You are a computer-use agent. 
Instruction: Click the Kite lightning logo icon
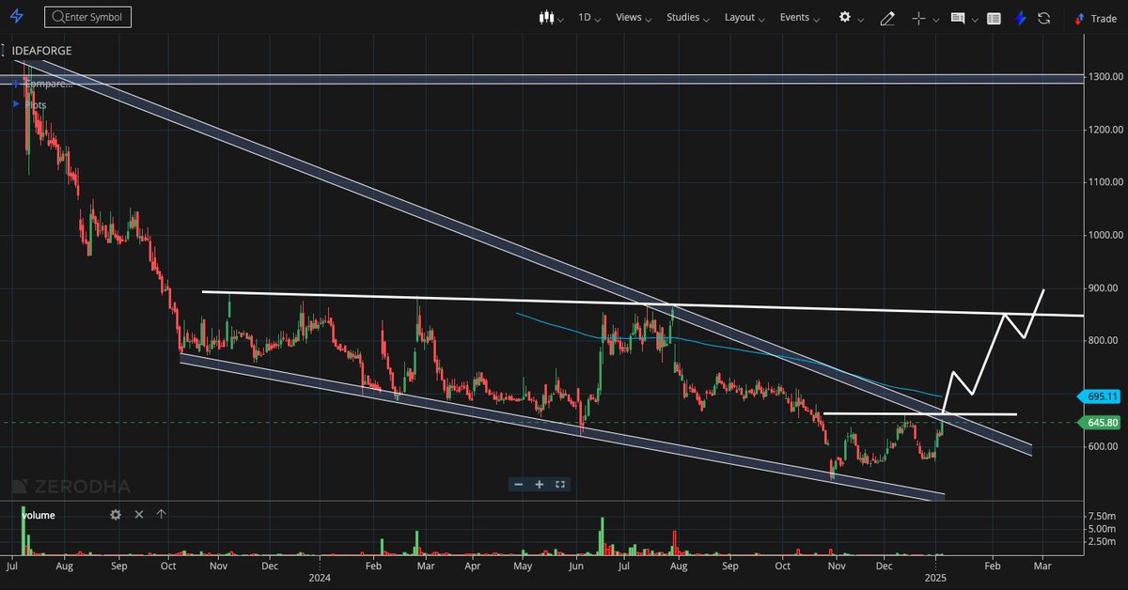pos(16,17)
